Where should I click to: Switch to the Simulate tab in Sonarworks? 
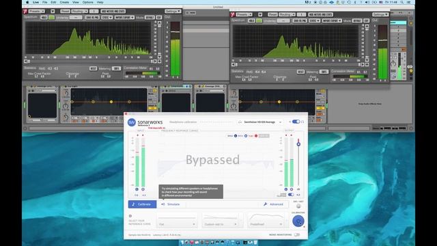(x=170, y=204)
